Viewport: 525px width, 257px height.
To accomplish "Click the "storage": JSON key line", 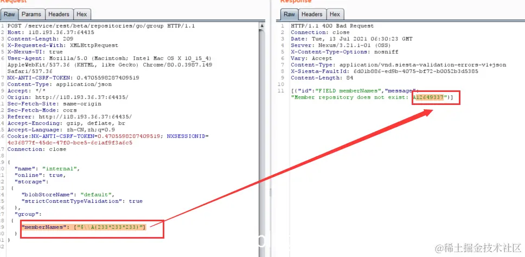I will 31,181.
